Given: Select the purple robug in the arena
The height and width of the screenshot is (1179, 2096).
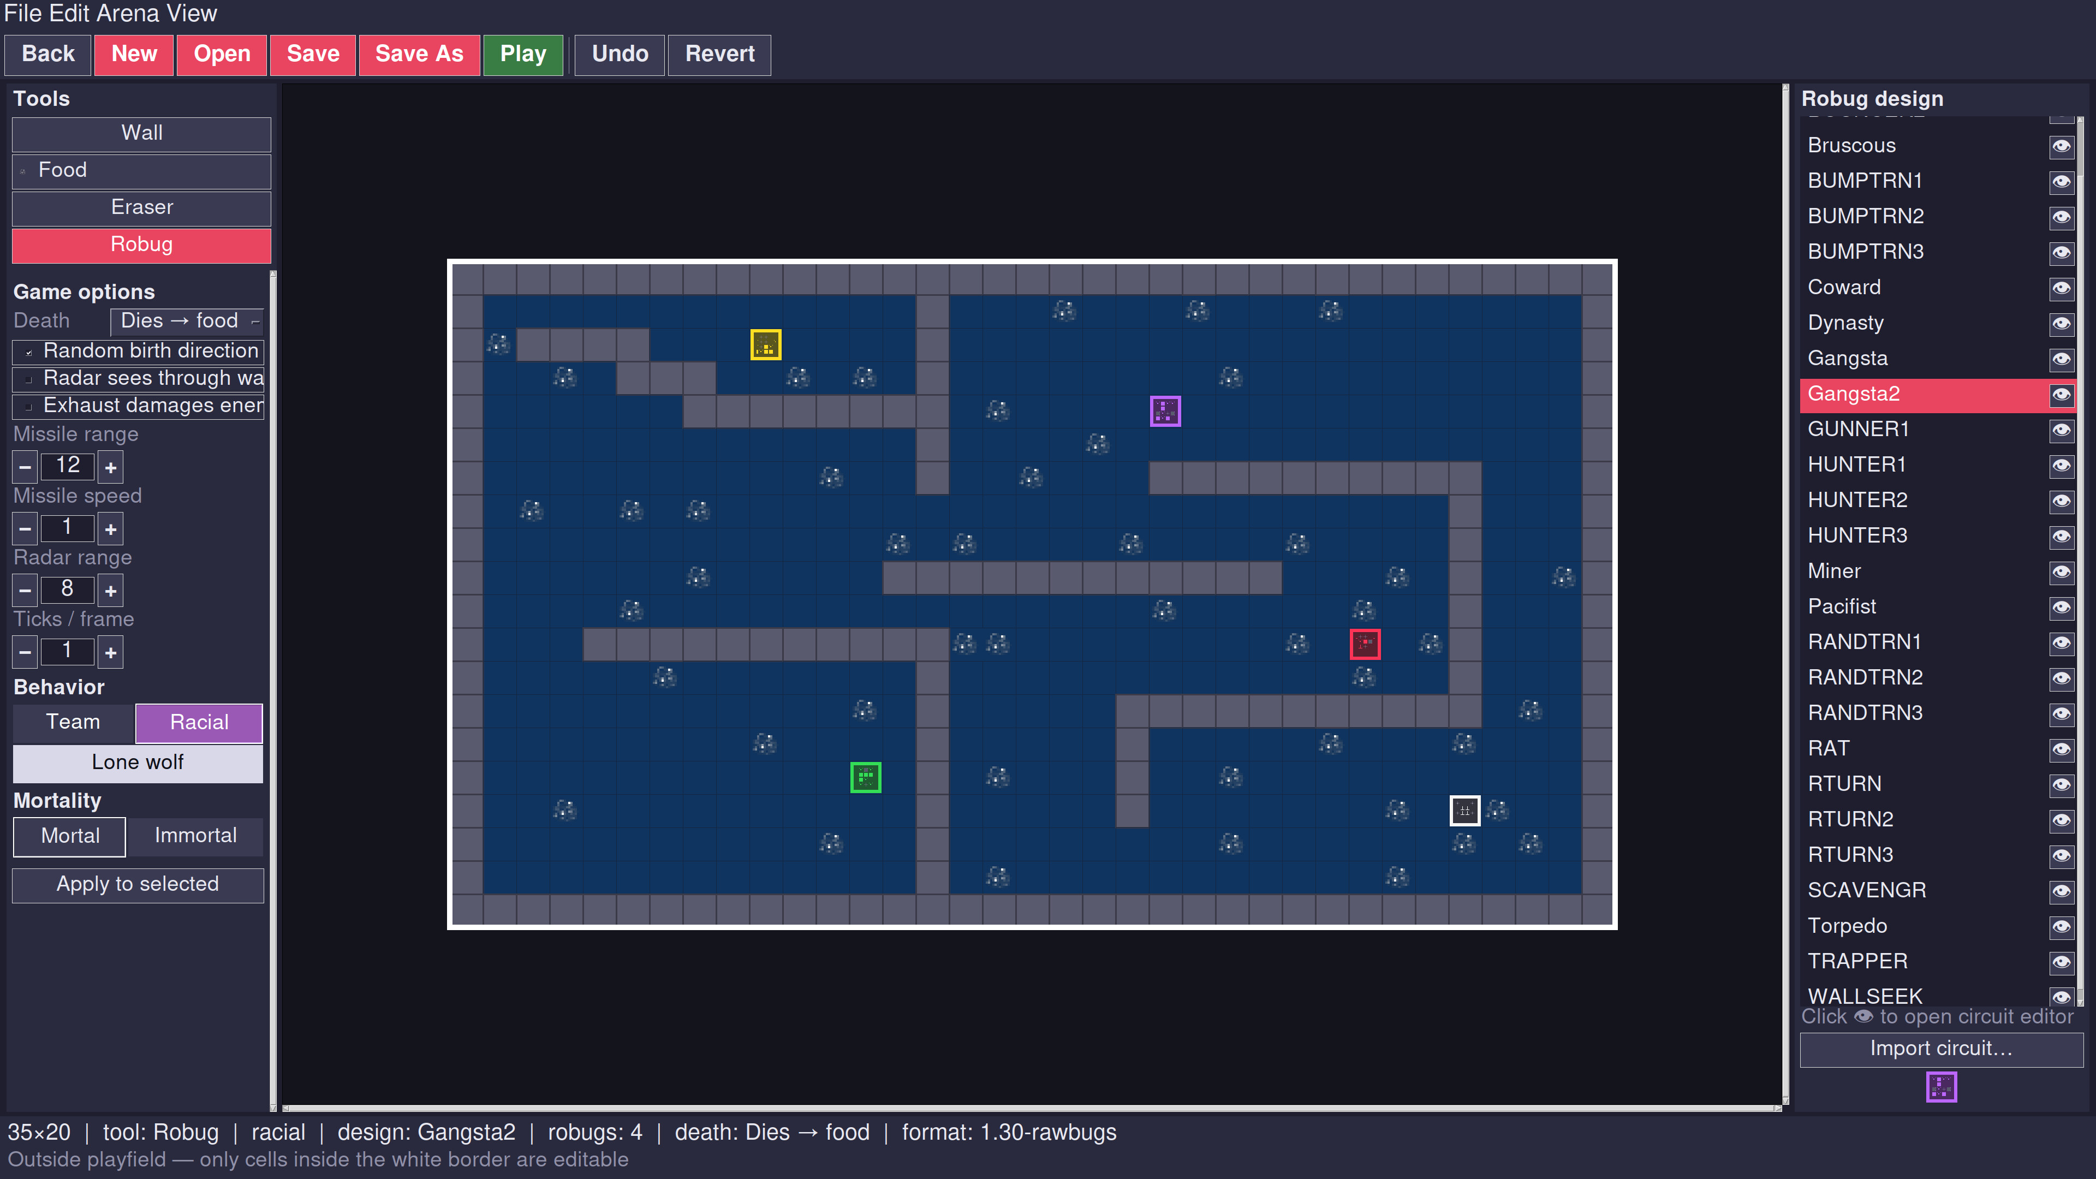Looking at the screenshot, I should [x=1164, y=411].
